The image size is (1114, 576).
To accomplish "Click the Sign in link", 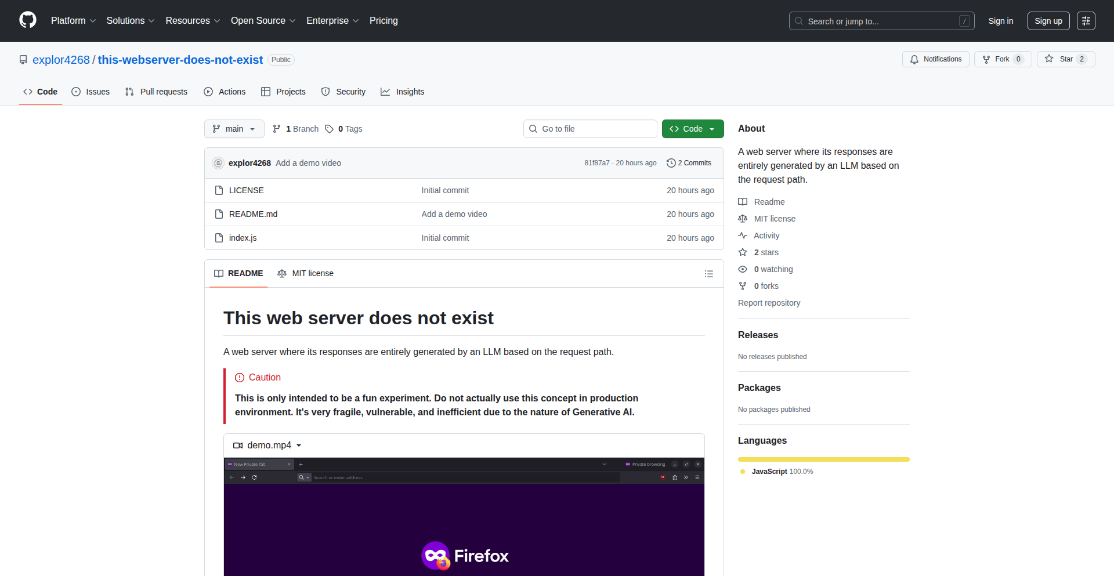I will pyautogui.click(x=1001, y=21).
